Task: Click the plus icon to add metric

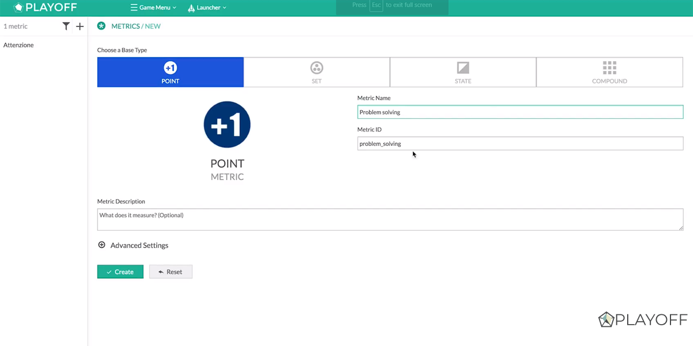Action: coord(80,27)
